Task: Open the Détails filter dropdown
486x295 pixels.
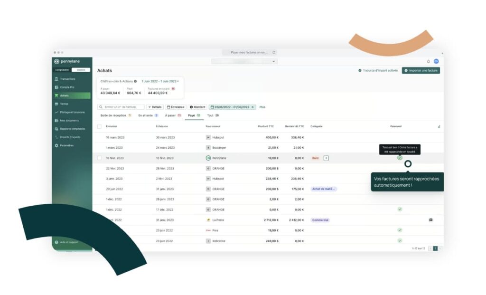Action: point(155,107)
